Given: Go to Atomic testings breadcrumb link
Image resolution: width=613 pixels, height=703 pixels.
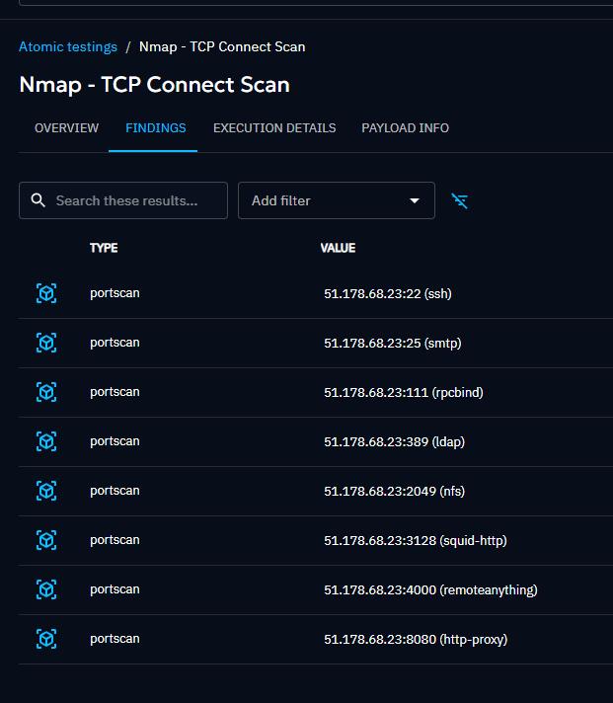Looking at the screenshot, I should 68,46.
